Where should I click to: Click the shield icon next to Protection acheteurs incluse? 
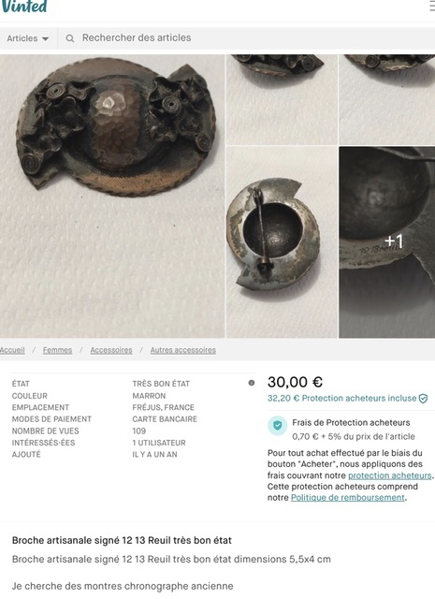[x=423, y=399]
